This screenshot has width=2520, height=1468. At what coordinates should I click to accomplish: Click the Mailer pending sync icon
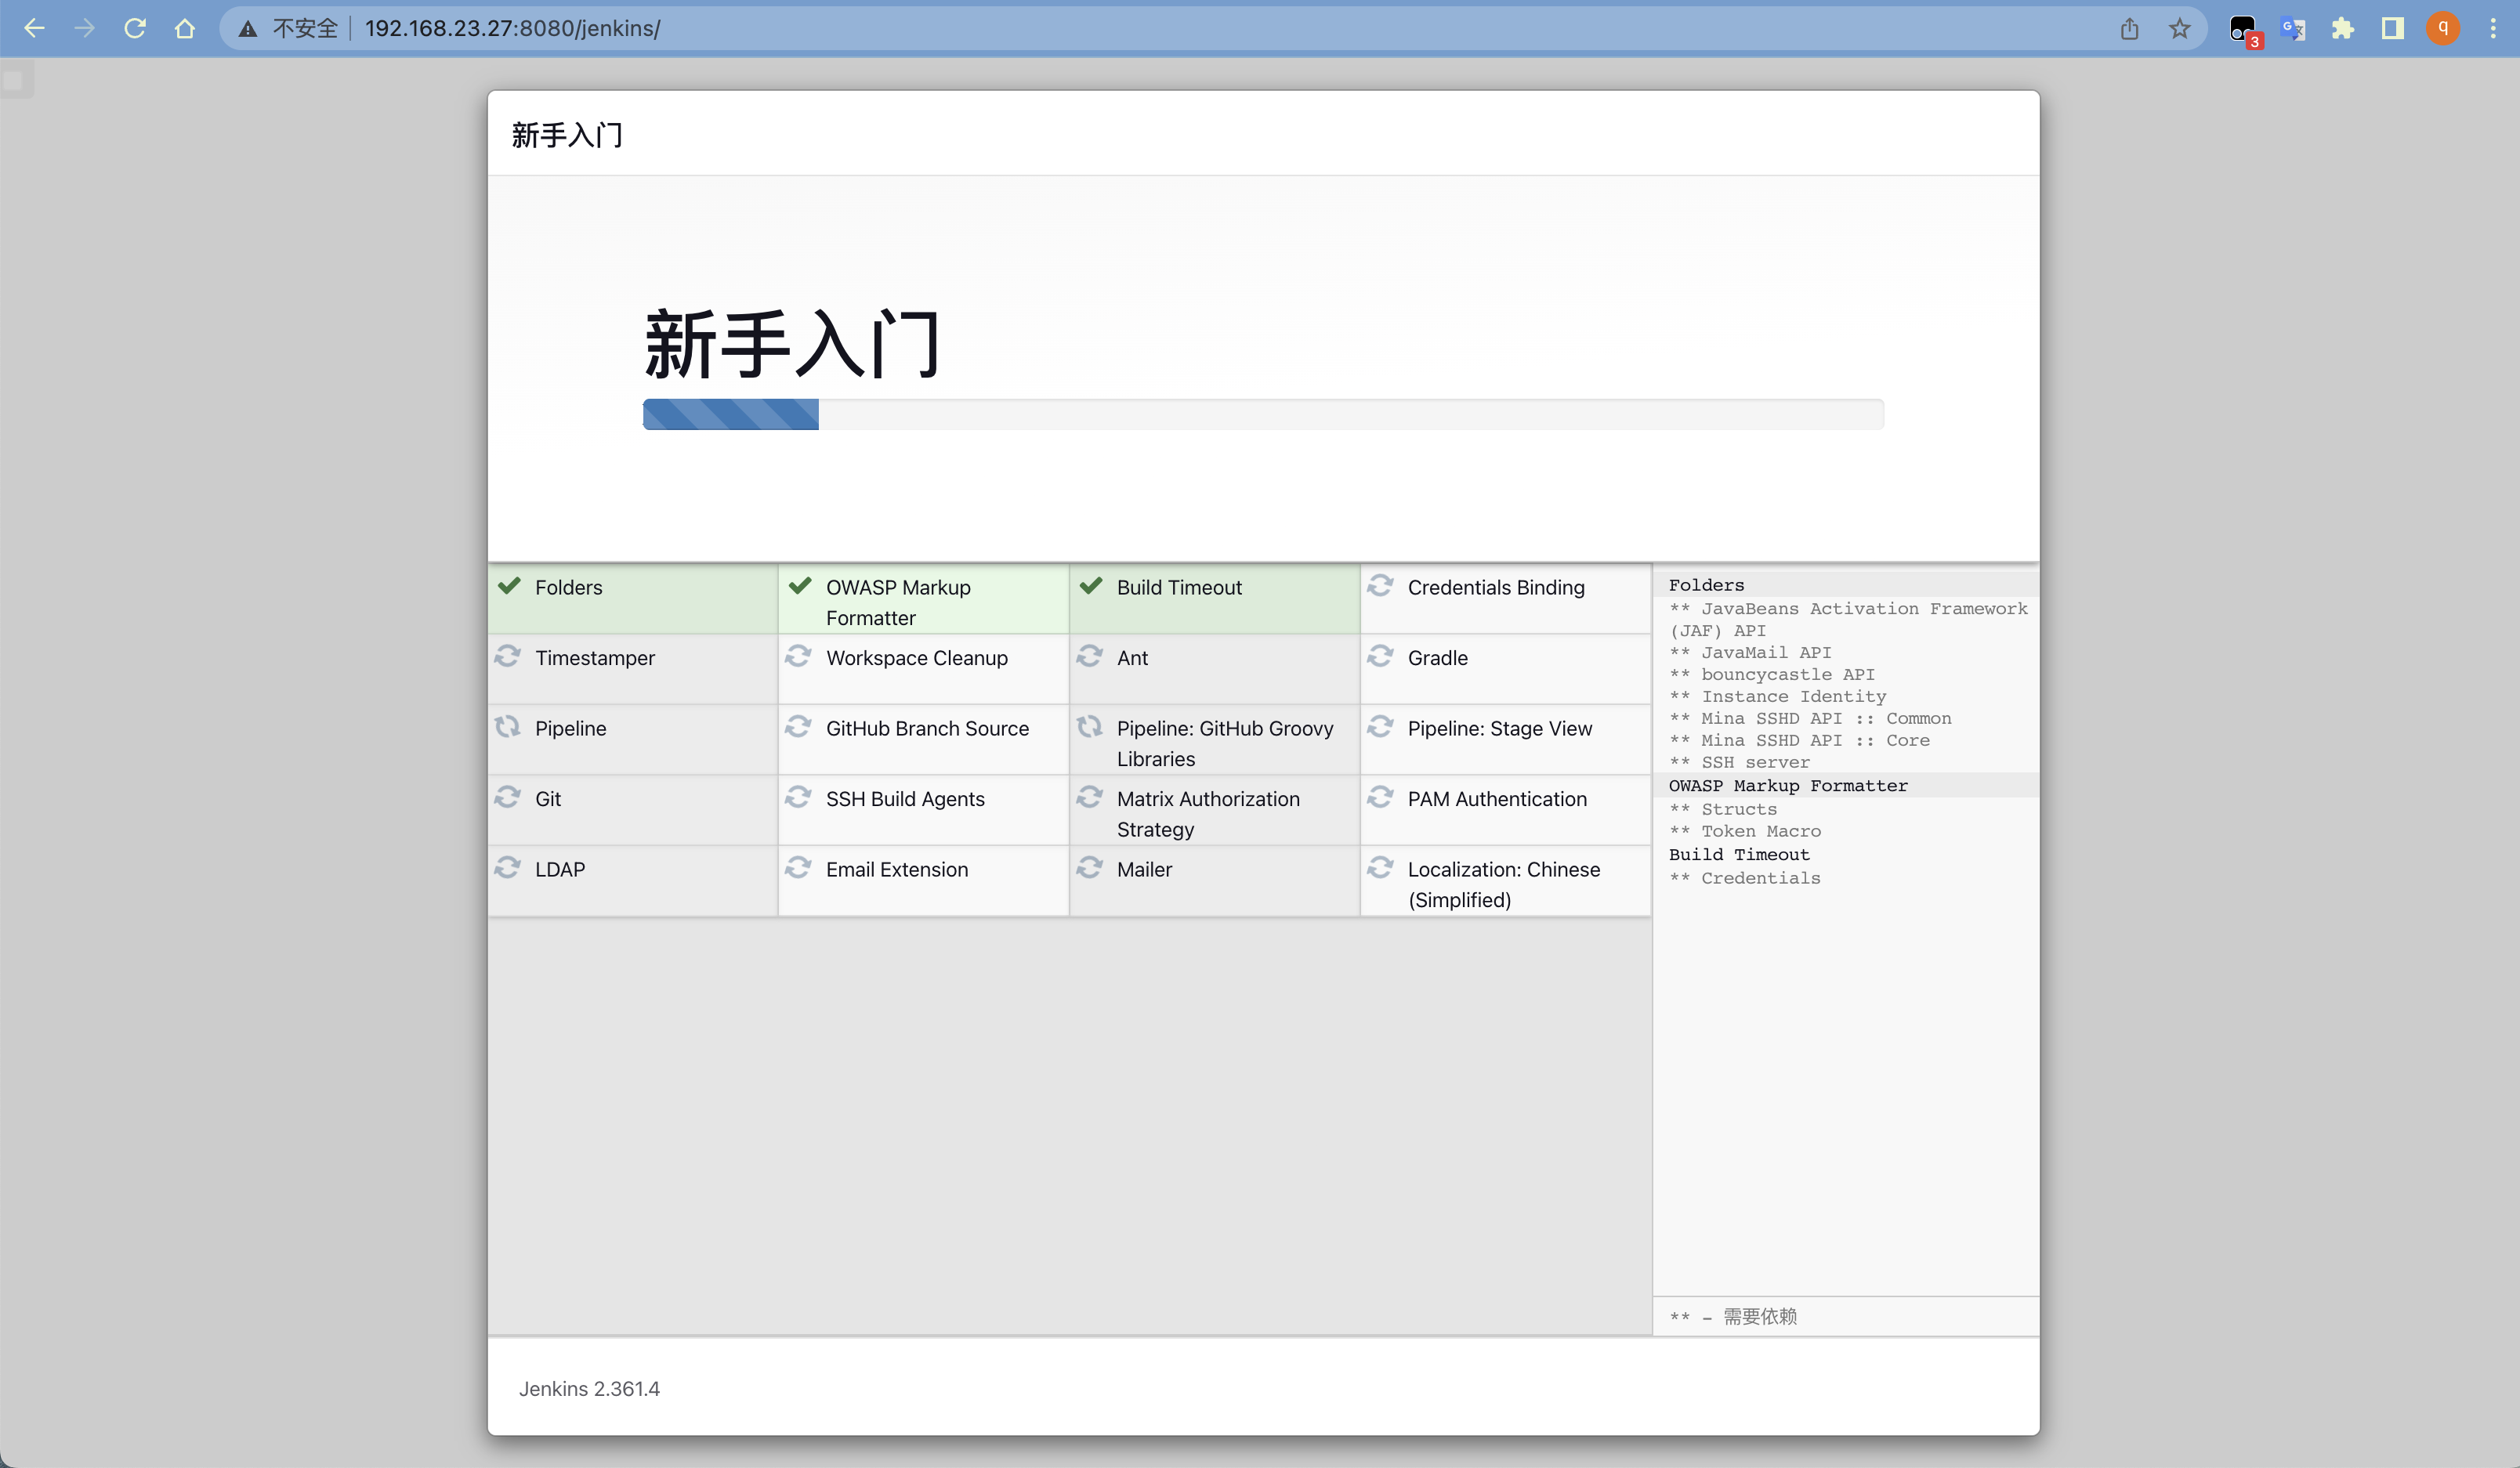[1089, 867]
